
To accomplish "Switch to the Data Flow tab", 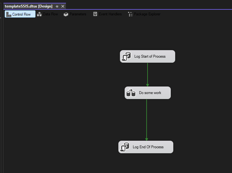I will tap(50, 14).
